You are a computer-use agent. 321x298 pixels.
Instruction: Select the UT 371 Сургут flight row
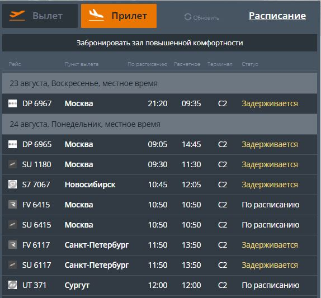coord(160,285)
